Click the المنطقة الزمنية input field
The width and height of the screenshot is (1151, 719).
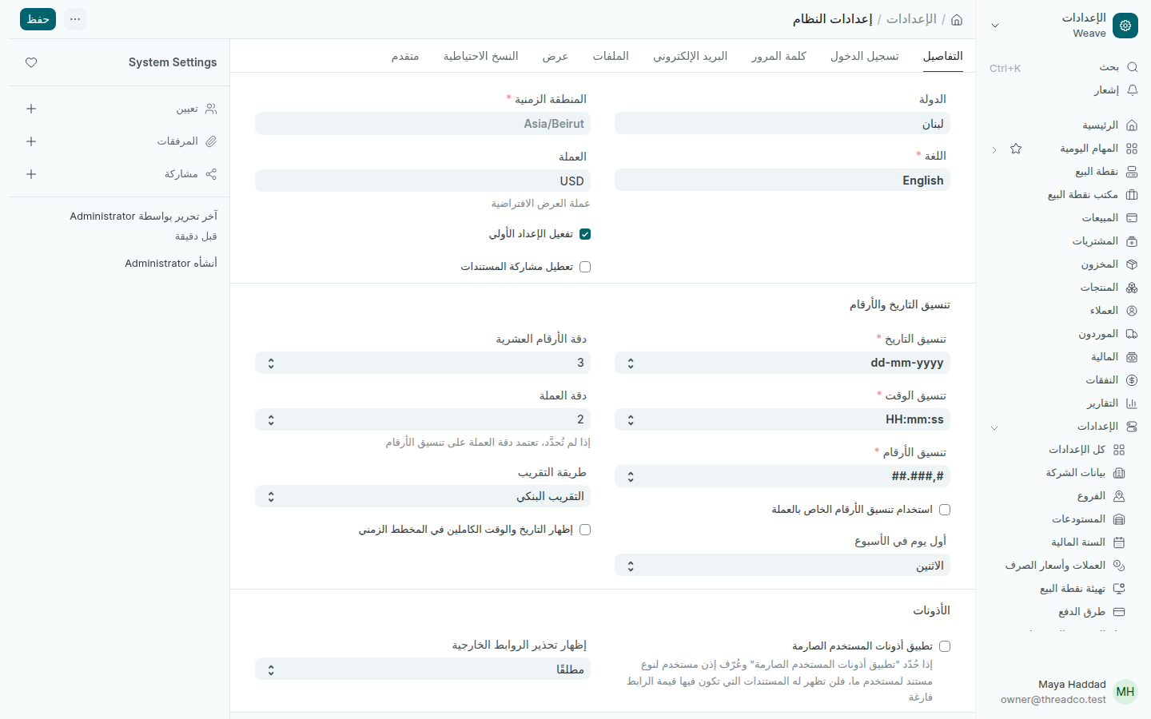(x=423, y=124)
